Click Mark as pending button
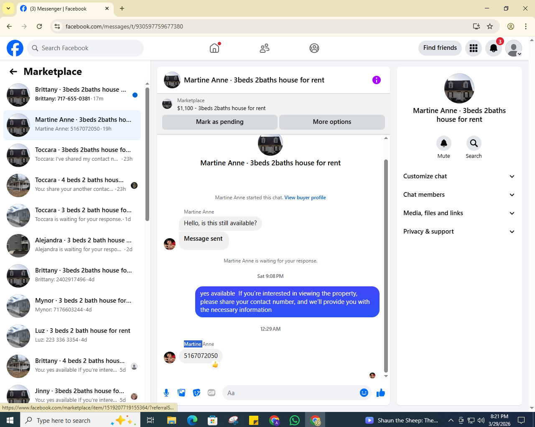The height and width of the screenshot is (427, 535). pyautogui.click(x=220, y=122)
